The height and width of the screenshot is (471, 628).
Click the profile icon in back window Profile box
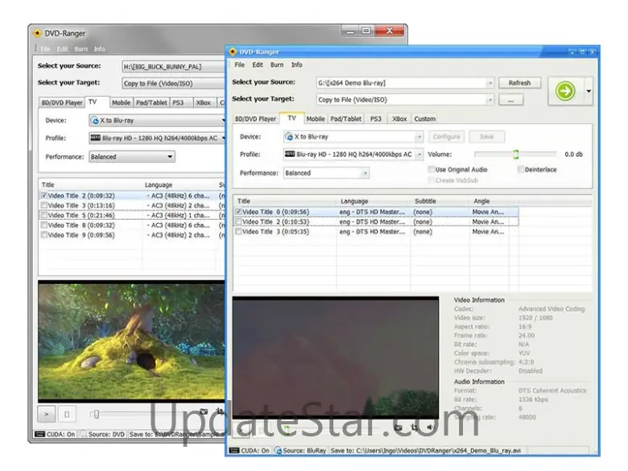tap(95, 138)
